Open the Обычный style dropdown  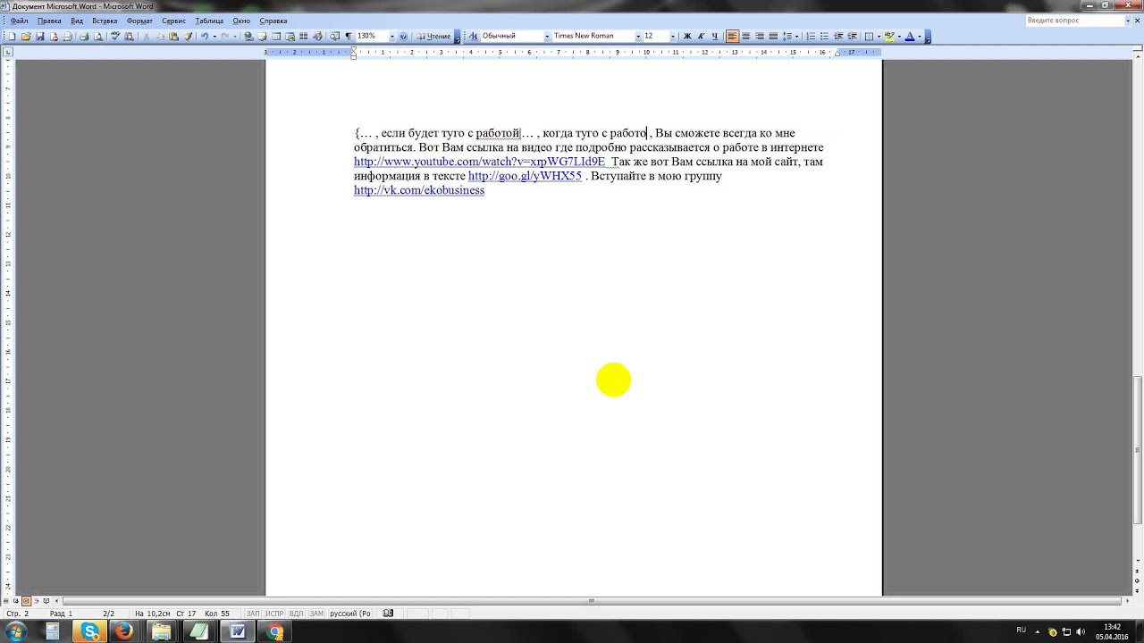(547, 37)
